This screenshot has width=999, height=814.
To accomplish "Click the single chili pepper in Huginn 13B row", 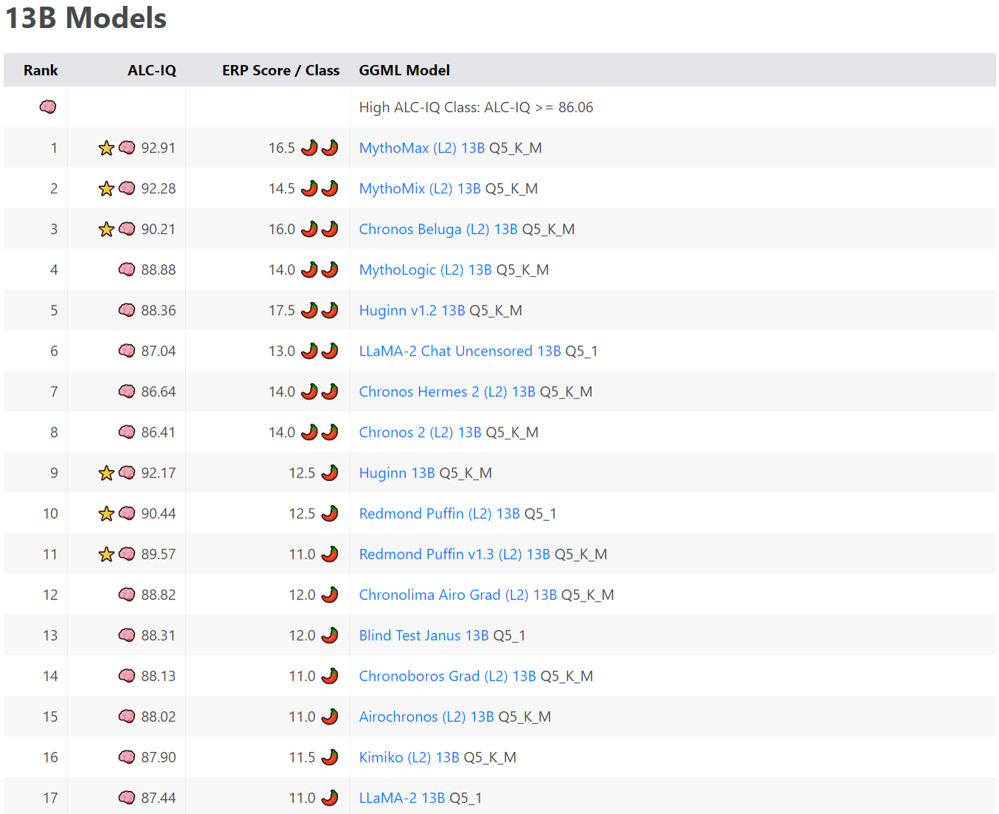I will tap(330, 472).
